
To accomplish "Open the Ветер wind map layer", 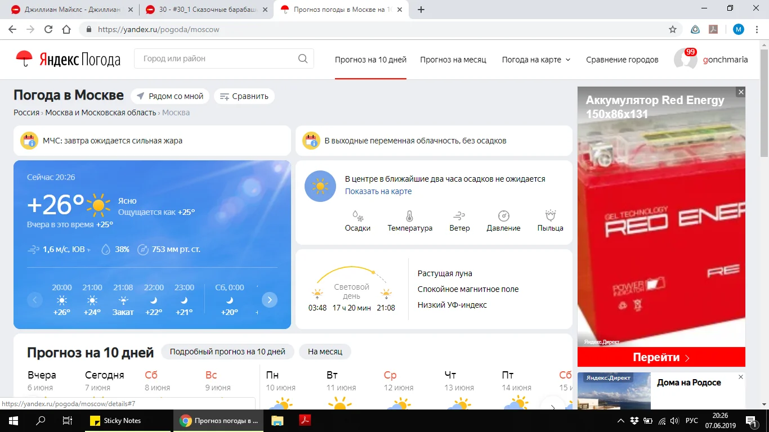I will pos(459,221).
